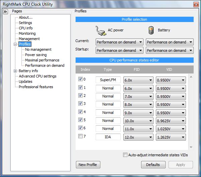201x177 pixels.
Task: Enable Auto-adjust intermediate states VIDs
Action: tap(125, 155)
